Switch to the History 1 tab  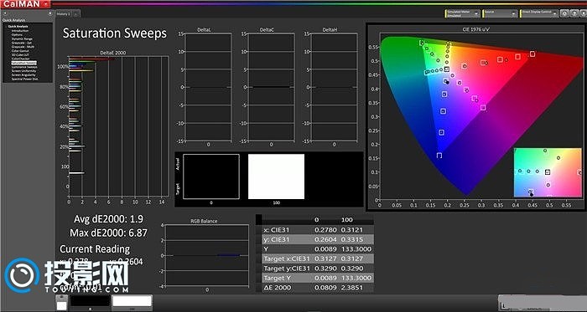[63, 14]
